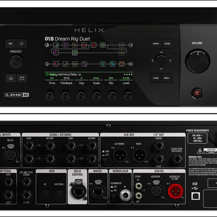Select the highlighted green delay block in top path
The image size is (217, 217).
(103, 45)
